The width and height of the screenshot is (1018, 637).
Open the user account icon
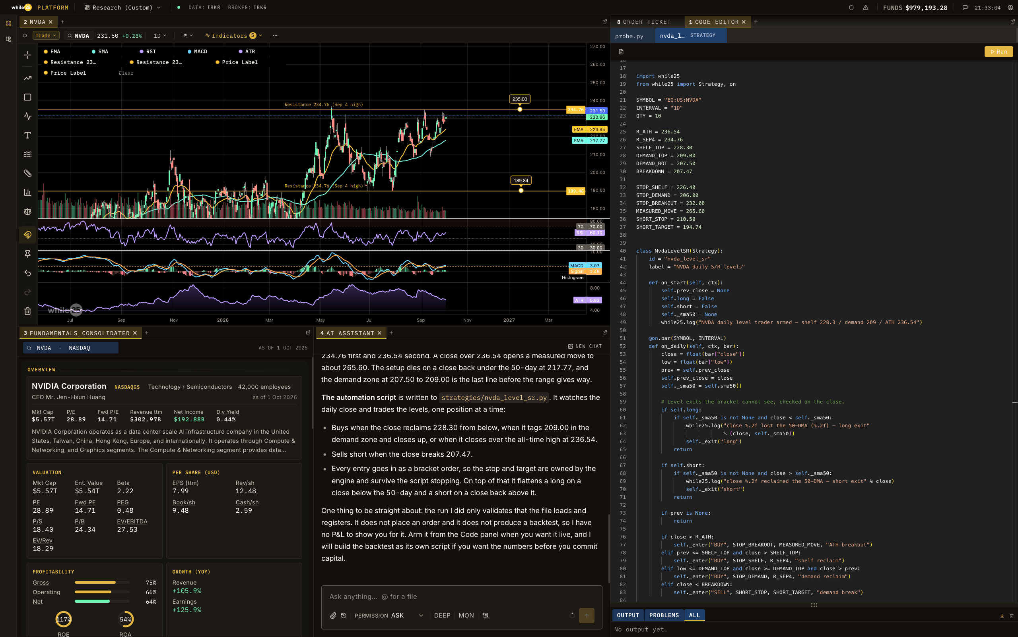tap(1010, 8)
